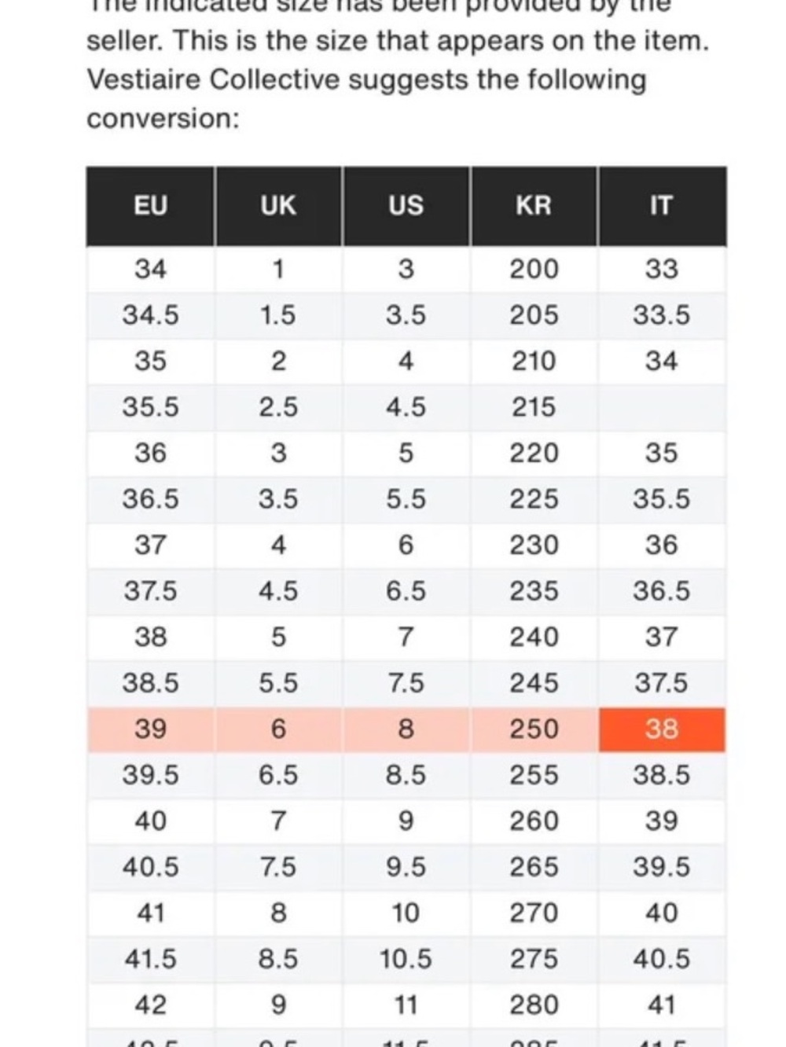
Task: Click the KR size 250 cell
Action: tap(534, 729)
